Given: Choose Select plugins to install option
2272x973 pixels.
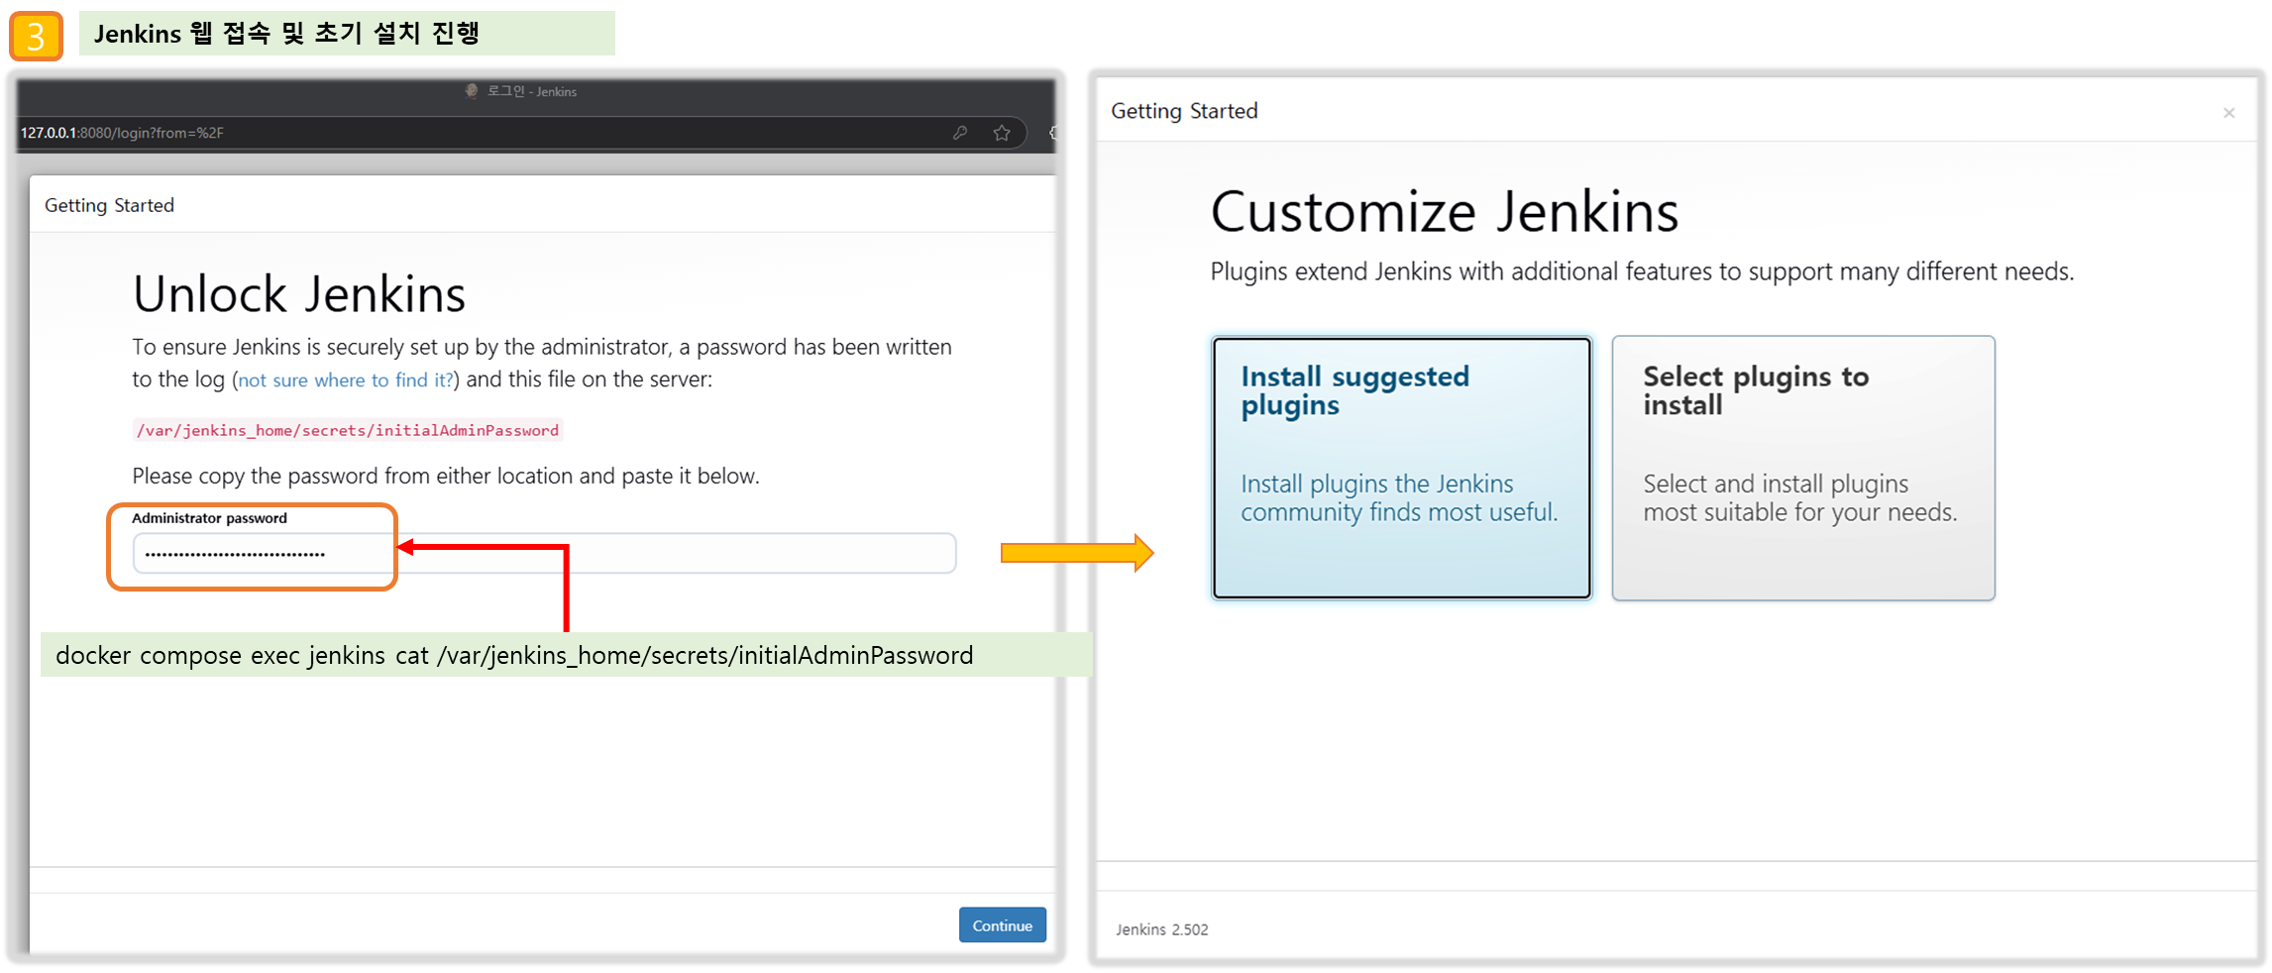Looking at the screenshot, I should (x=1802, y=468).
